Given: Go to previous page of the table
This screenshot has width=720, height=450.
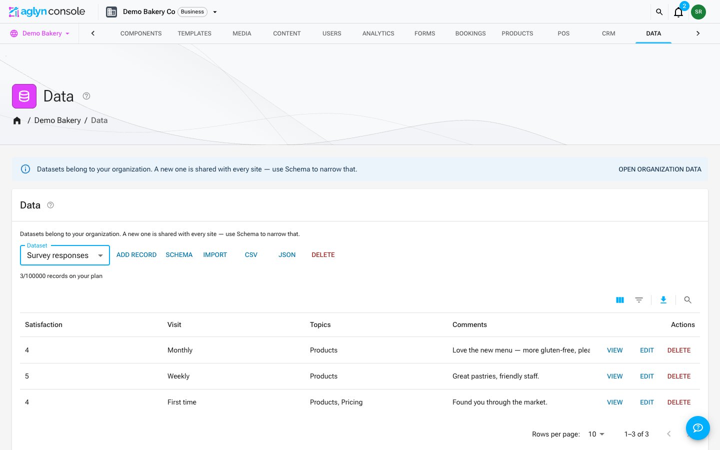Looking at the screenshot, I should point(669,434).
